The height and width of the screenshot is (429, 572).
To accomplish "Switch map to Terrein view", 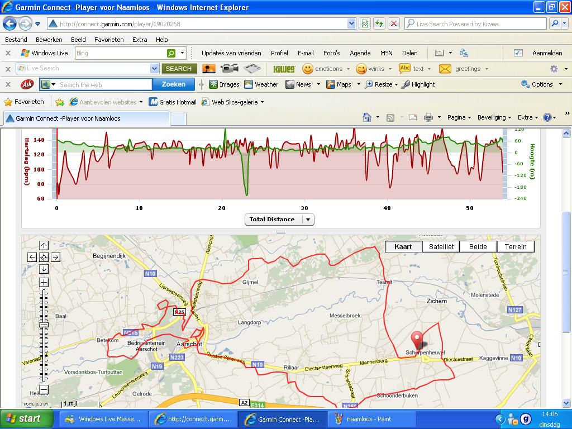I will tap(516, 246).
